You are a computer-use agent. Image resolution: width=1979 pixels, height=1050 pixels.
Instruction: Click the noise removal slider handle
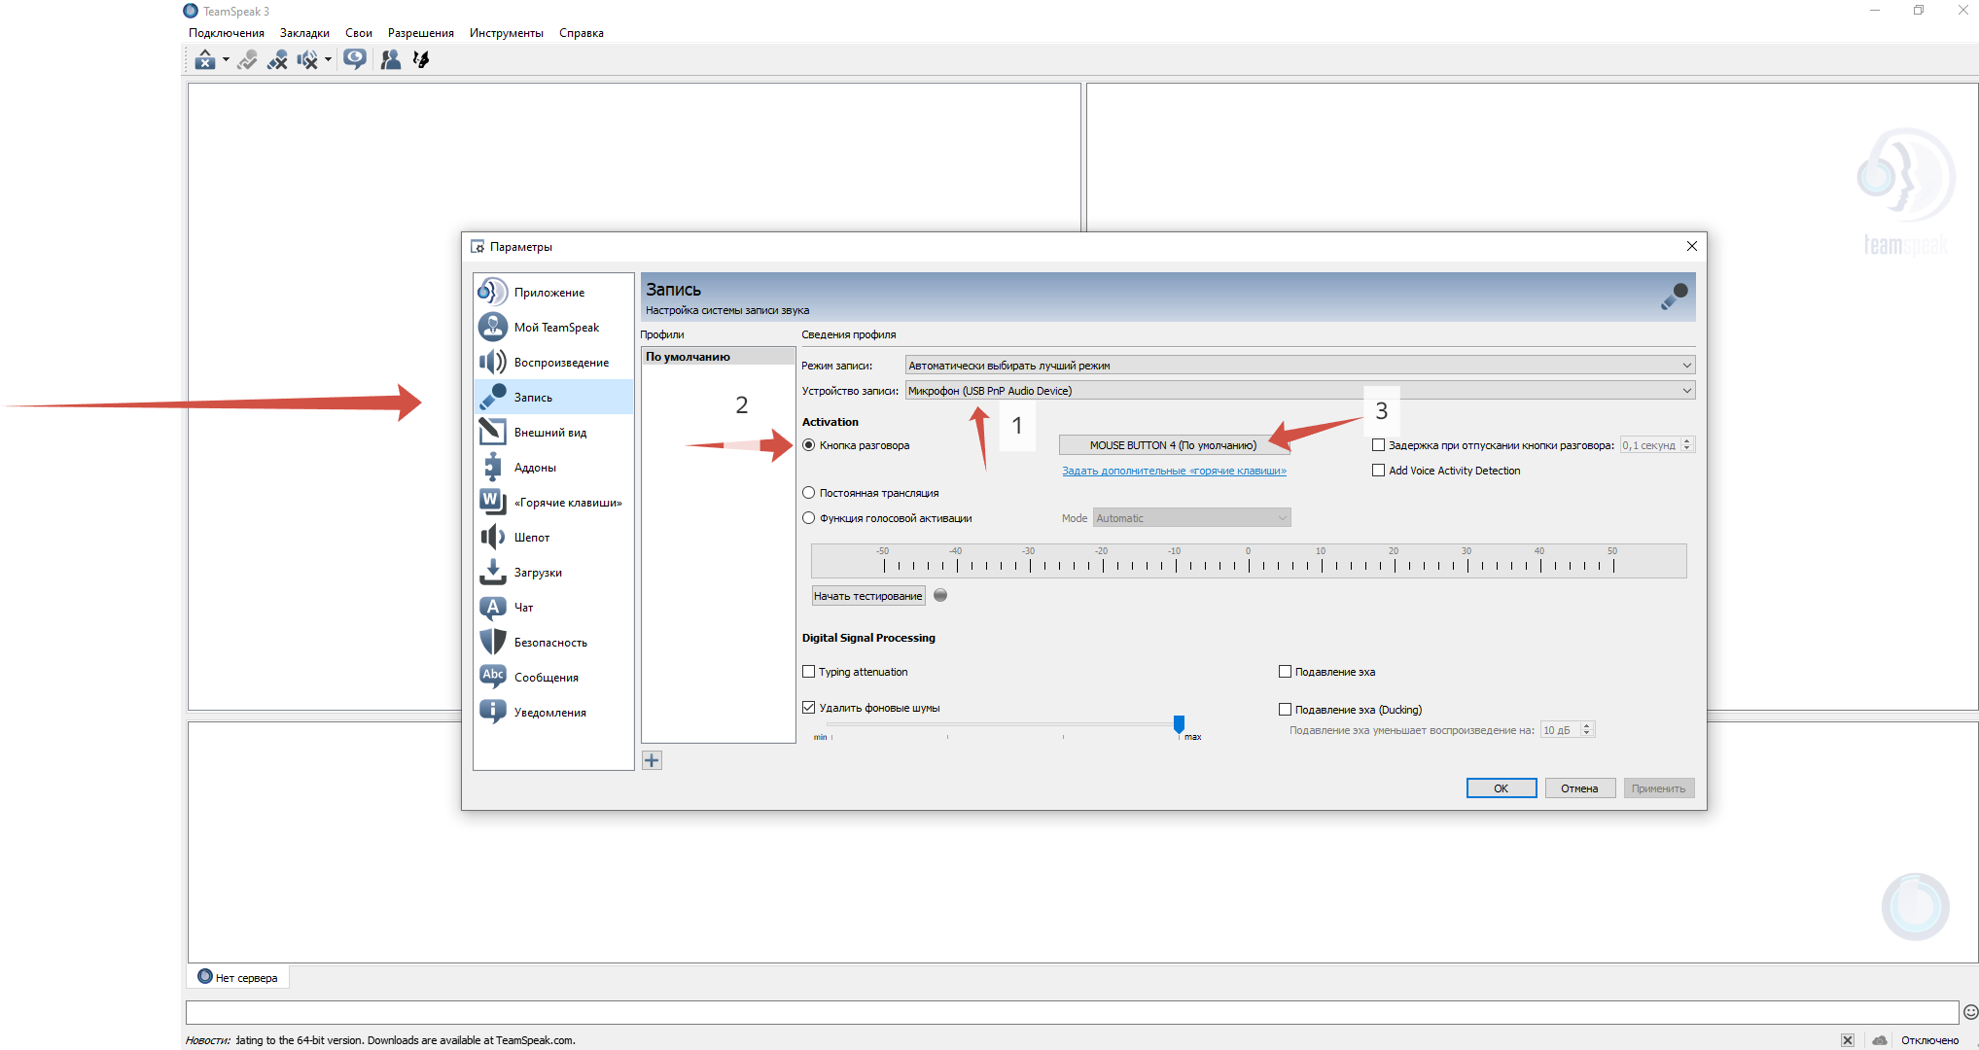click(x=1179, y=724)
